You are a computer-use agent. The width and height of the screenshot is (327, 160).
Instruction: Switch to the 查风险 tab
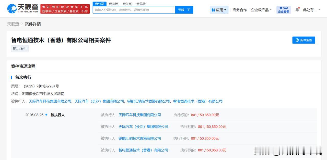tap(141, 4)
